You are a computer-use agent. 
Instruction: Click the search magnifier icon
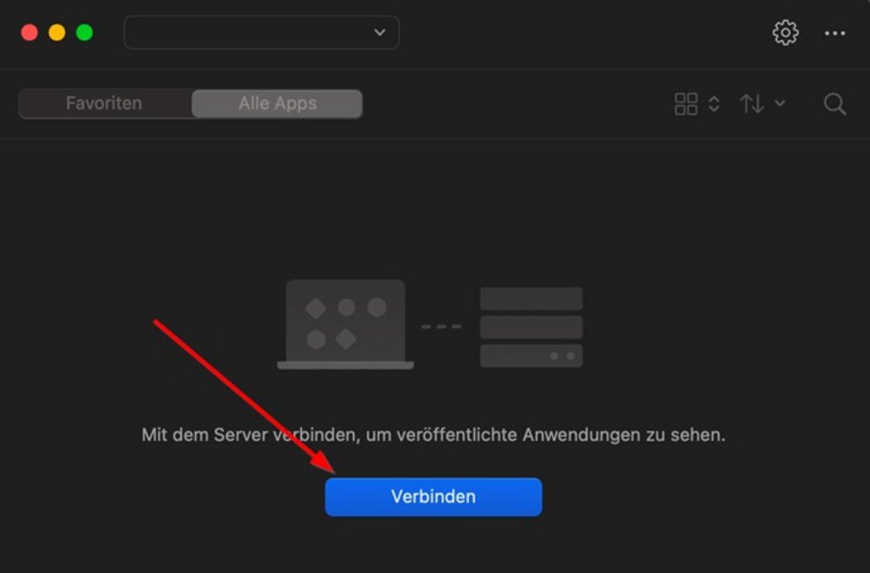point(834,103)
